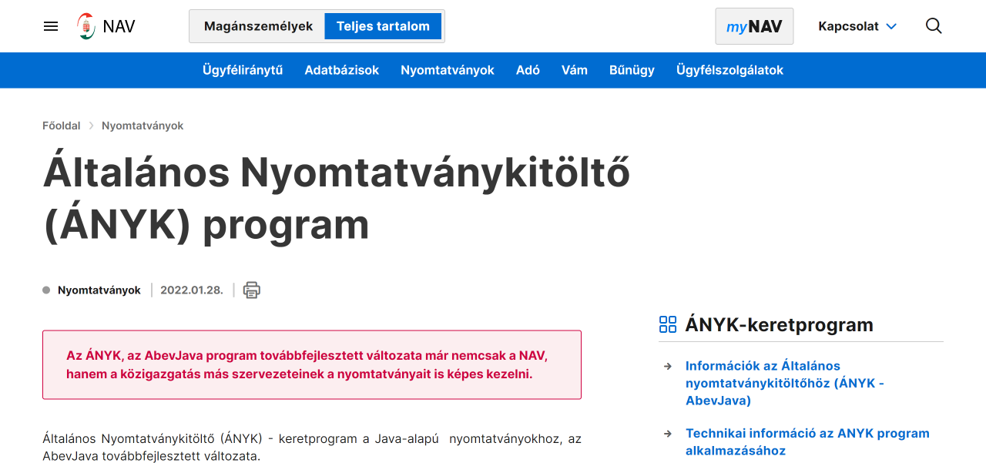
Task: Open the Vám menu
Action: click(x=575, y=70)
